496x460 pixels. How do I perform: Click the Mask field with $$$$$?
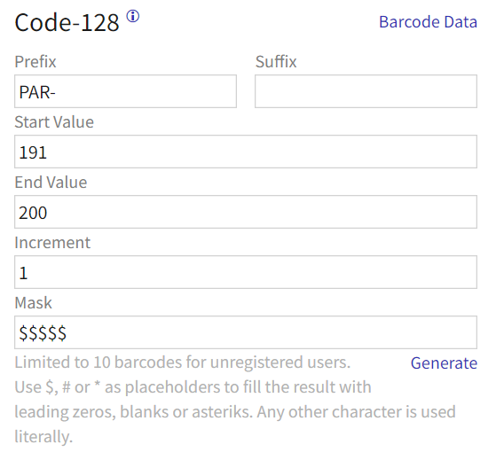246,332
